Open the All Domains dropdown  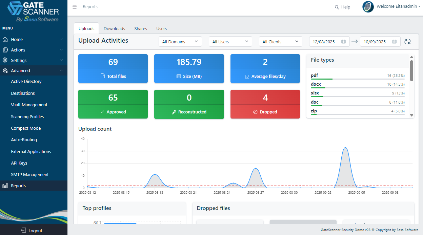(180, 42)
